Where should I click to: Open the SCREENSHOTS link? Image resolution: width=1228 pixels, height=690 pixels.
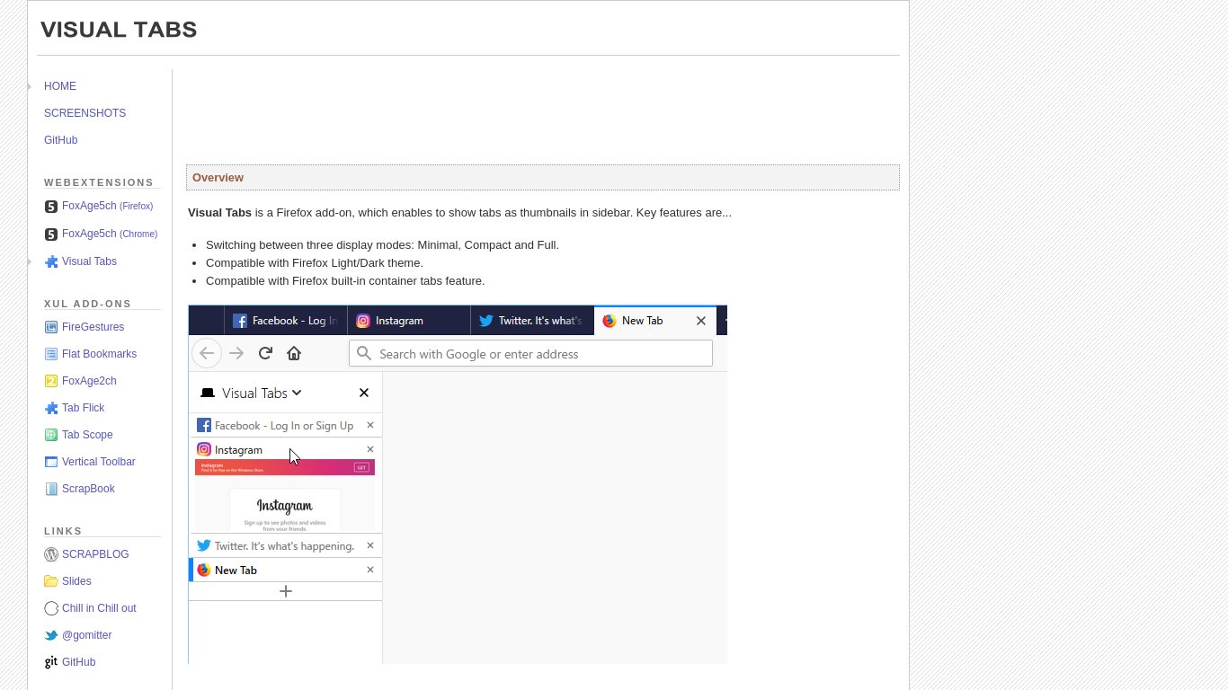[x=85, y=113]
